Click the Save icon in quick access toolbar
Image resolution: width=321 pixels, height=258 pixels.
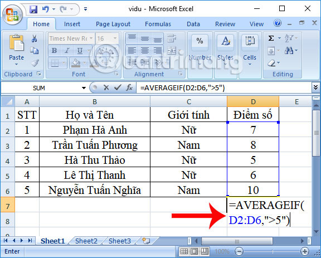tap(33, 9)
